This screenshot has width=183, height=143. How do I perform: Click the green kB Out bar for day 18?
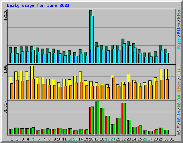tap(103, 121)
